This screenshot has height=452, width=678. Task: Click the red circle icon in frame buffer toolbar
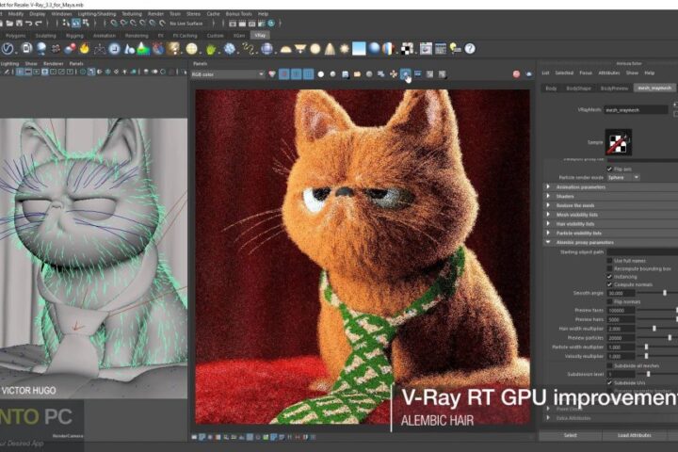[x=516, y=74]
